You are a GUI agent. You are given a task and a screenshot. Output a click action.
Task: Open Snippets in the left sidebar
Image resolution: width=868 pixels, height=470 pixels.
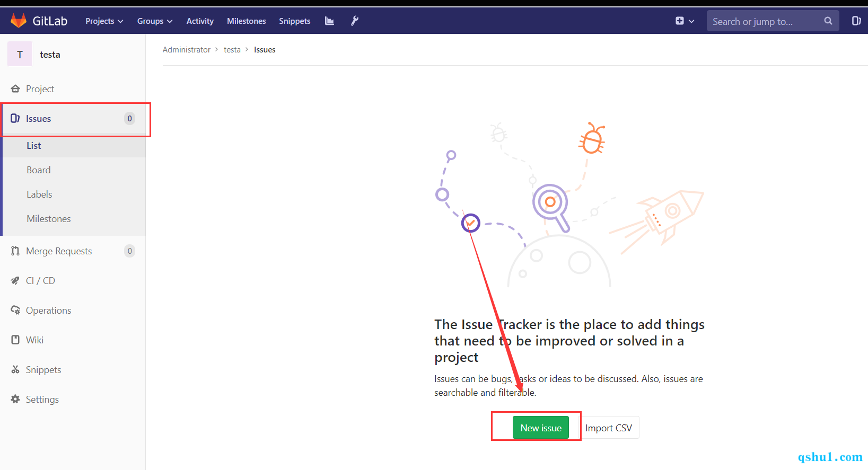pyautogui.click(x=73, y=370)
